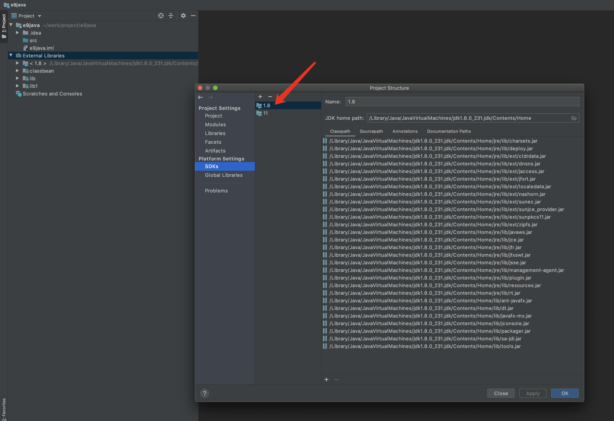Expand the classbean library node
This screenshot has height=421, width=614.
coord(17,71)
